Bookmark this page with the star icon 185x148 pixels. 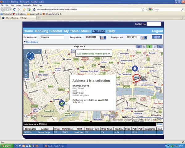pyautogui.click(x=143, y=10)
